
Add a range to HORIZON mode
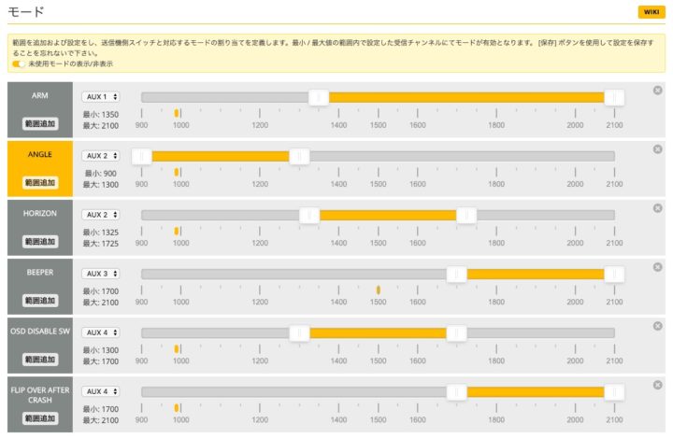39,241
